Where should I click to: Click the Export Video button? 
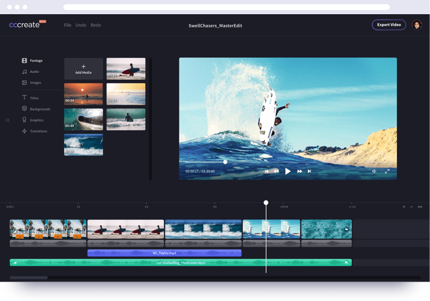coord(389,25)
